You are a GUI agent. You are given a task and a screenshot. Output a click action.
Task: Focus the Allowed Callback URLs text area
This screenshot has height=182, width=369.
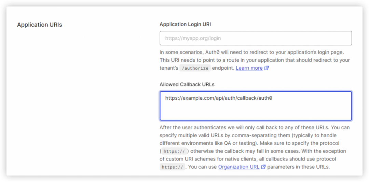[256, 106]
